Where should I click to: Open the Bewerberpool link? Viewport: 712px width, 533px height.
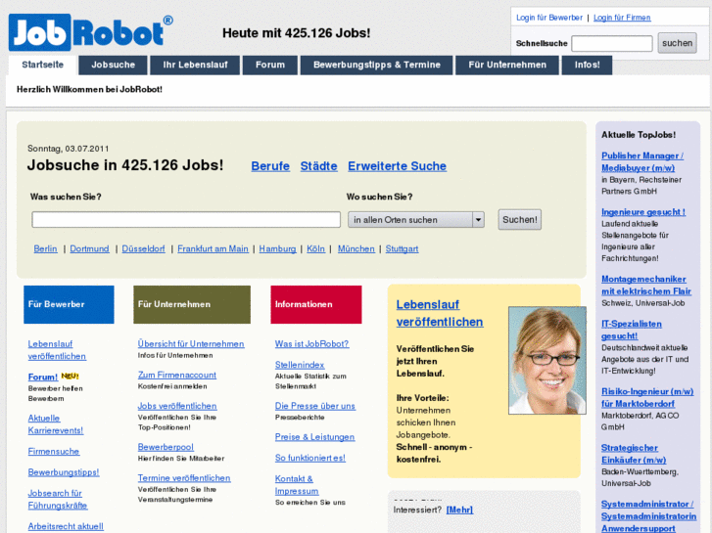coord(166,447)
